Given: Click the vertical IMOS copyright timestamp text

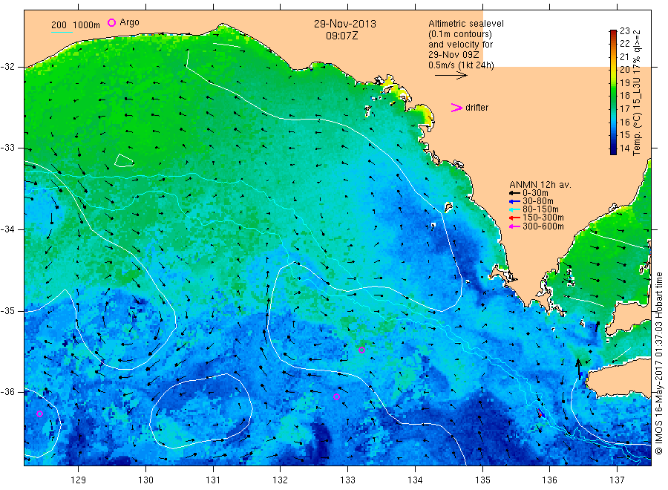Looking at the screenshot, I should pyautogui.click(x=660, y=364).
